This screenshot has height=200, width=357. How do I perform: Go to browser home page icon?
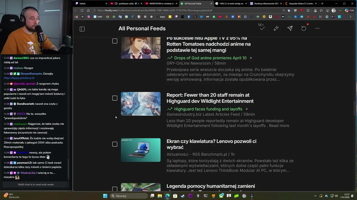click(88, 10)
